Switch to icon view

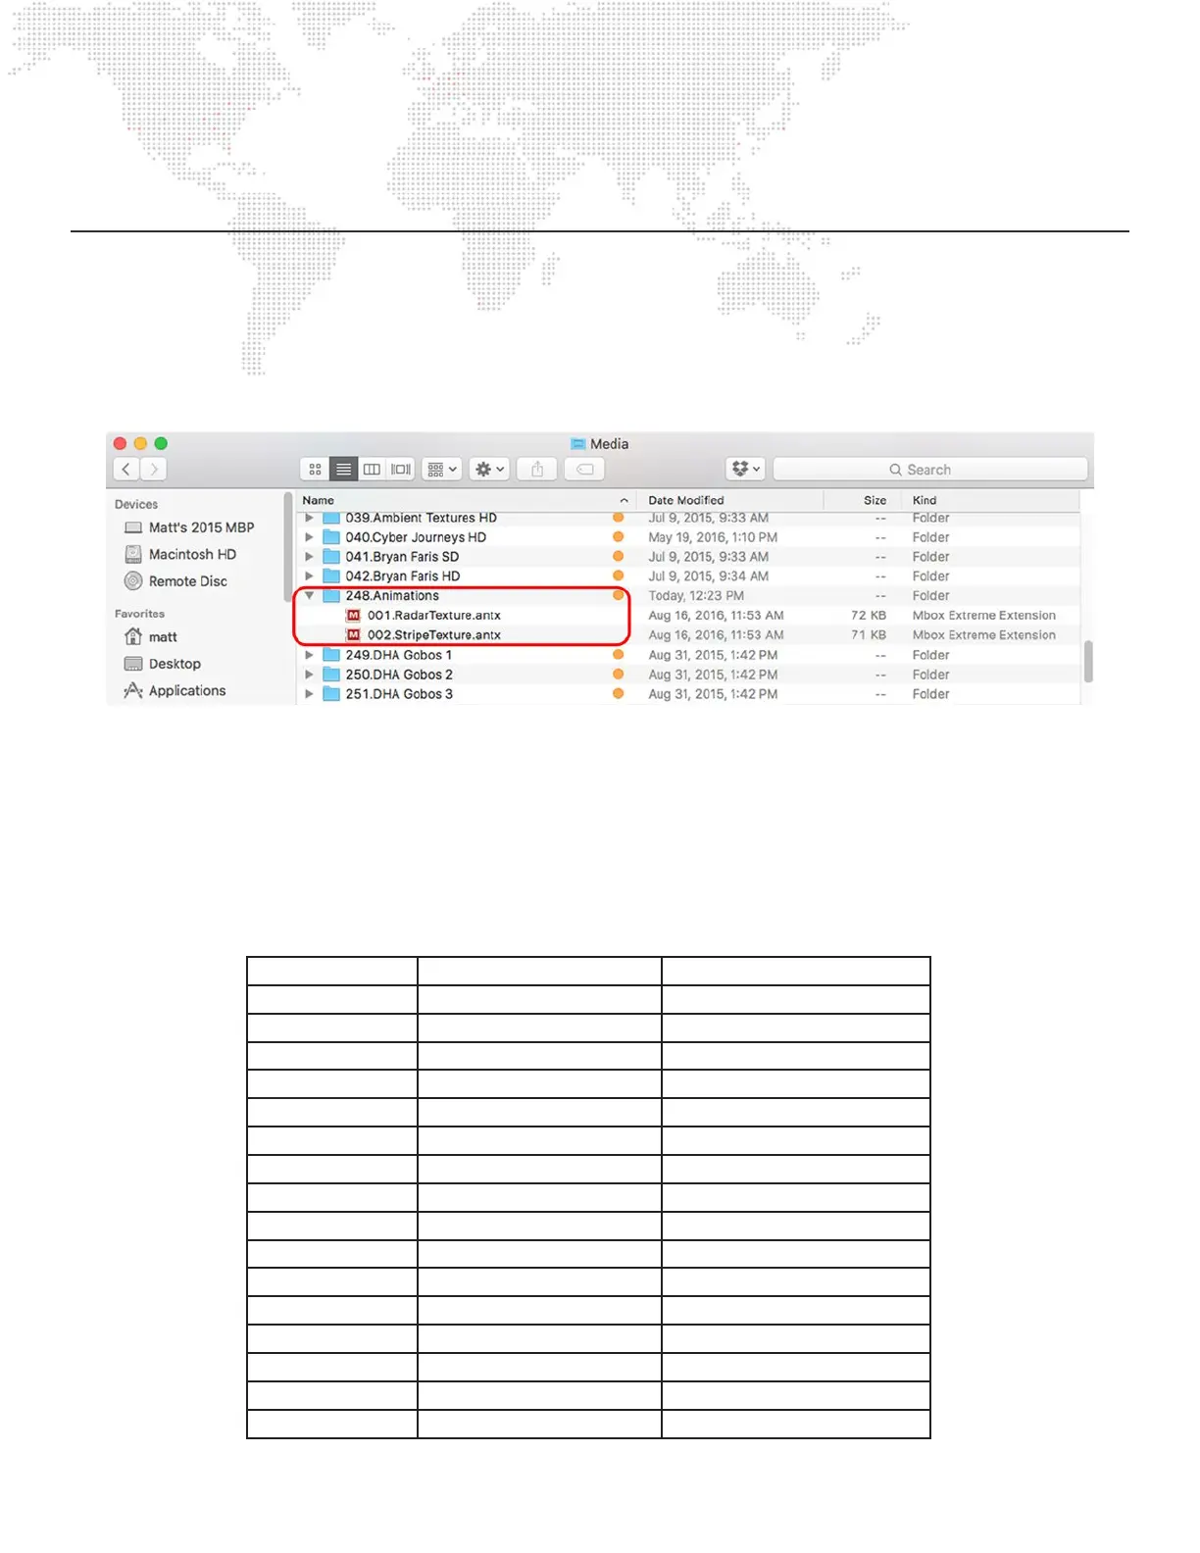pos(315,470)
